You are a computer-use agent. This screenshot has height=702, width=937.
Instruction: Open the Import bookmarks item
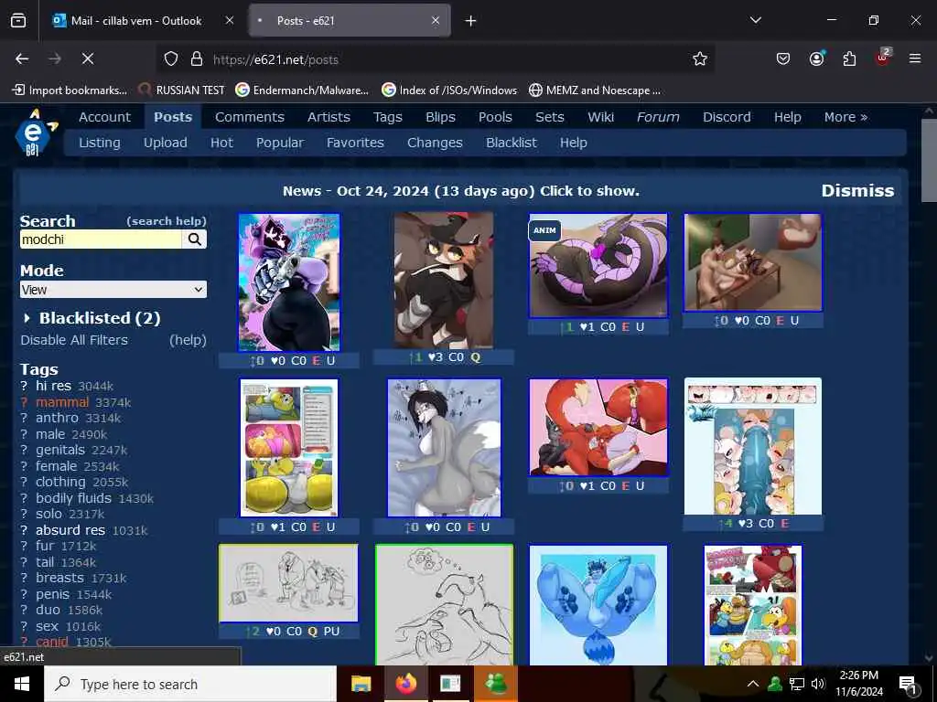click(x=70, y=90)
